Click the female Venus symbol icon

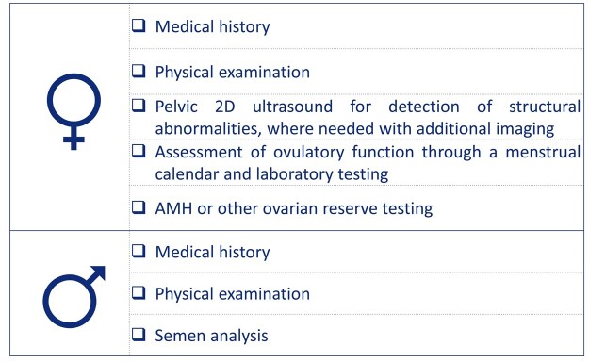point(74,111)
